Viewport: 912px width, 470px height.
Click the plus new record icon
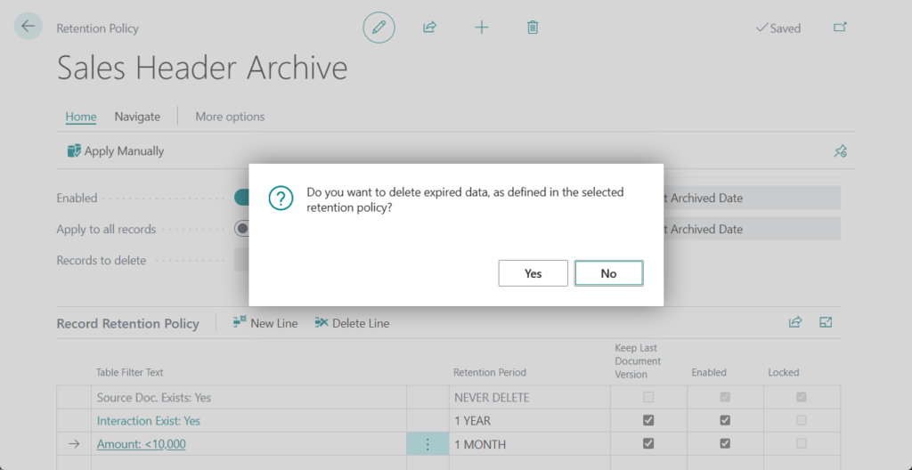pos(481,28)
